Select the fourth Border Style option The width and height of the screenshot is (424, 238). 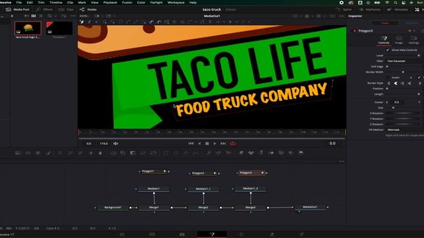point(409,83)
